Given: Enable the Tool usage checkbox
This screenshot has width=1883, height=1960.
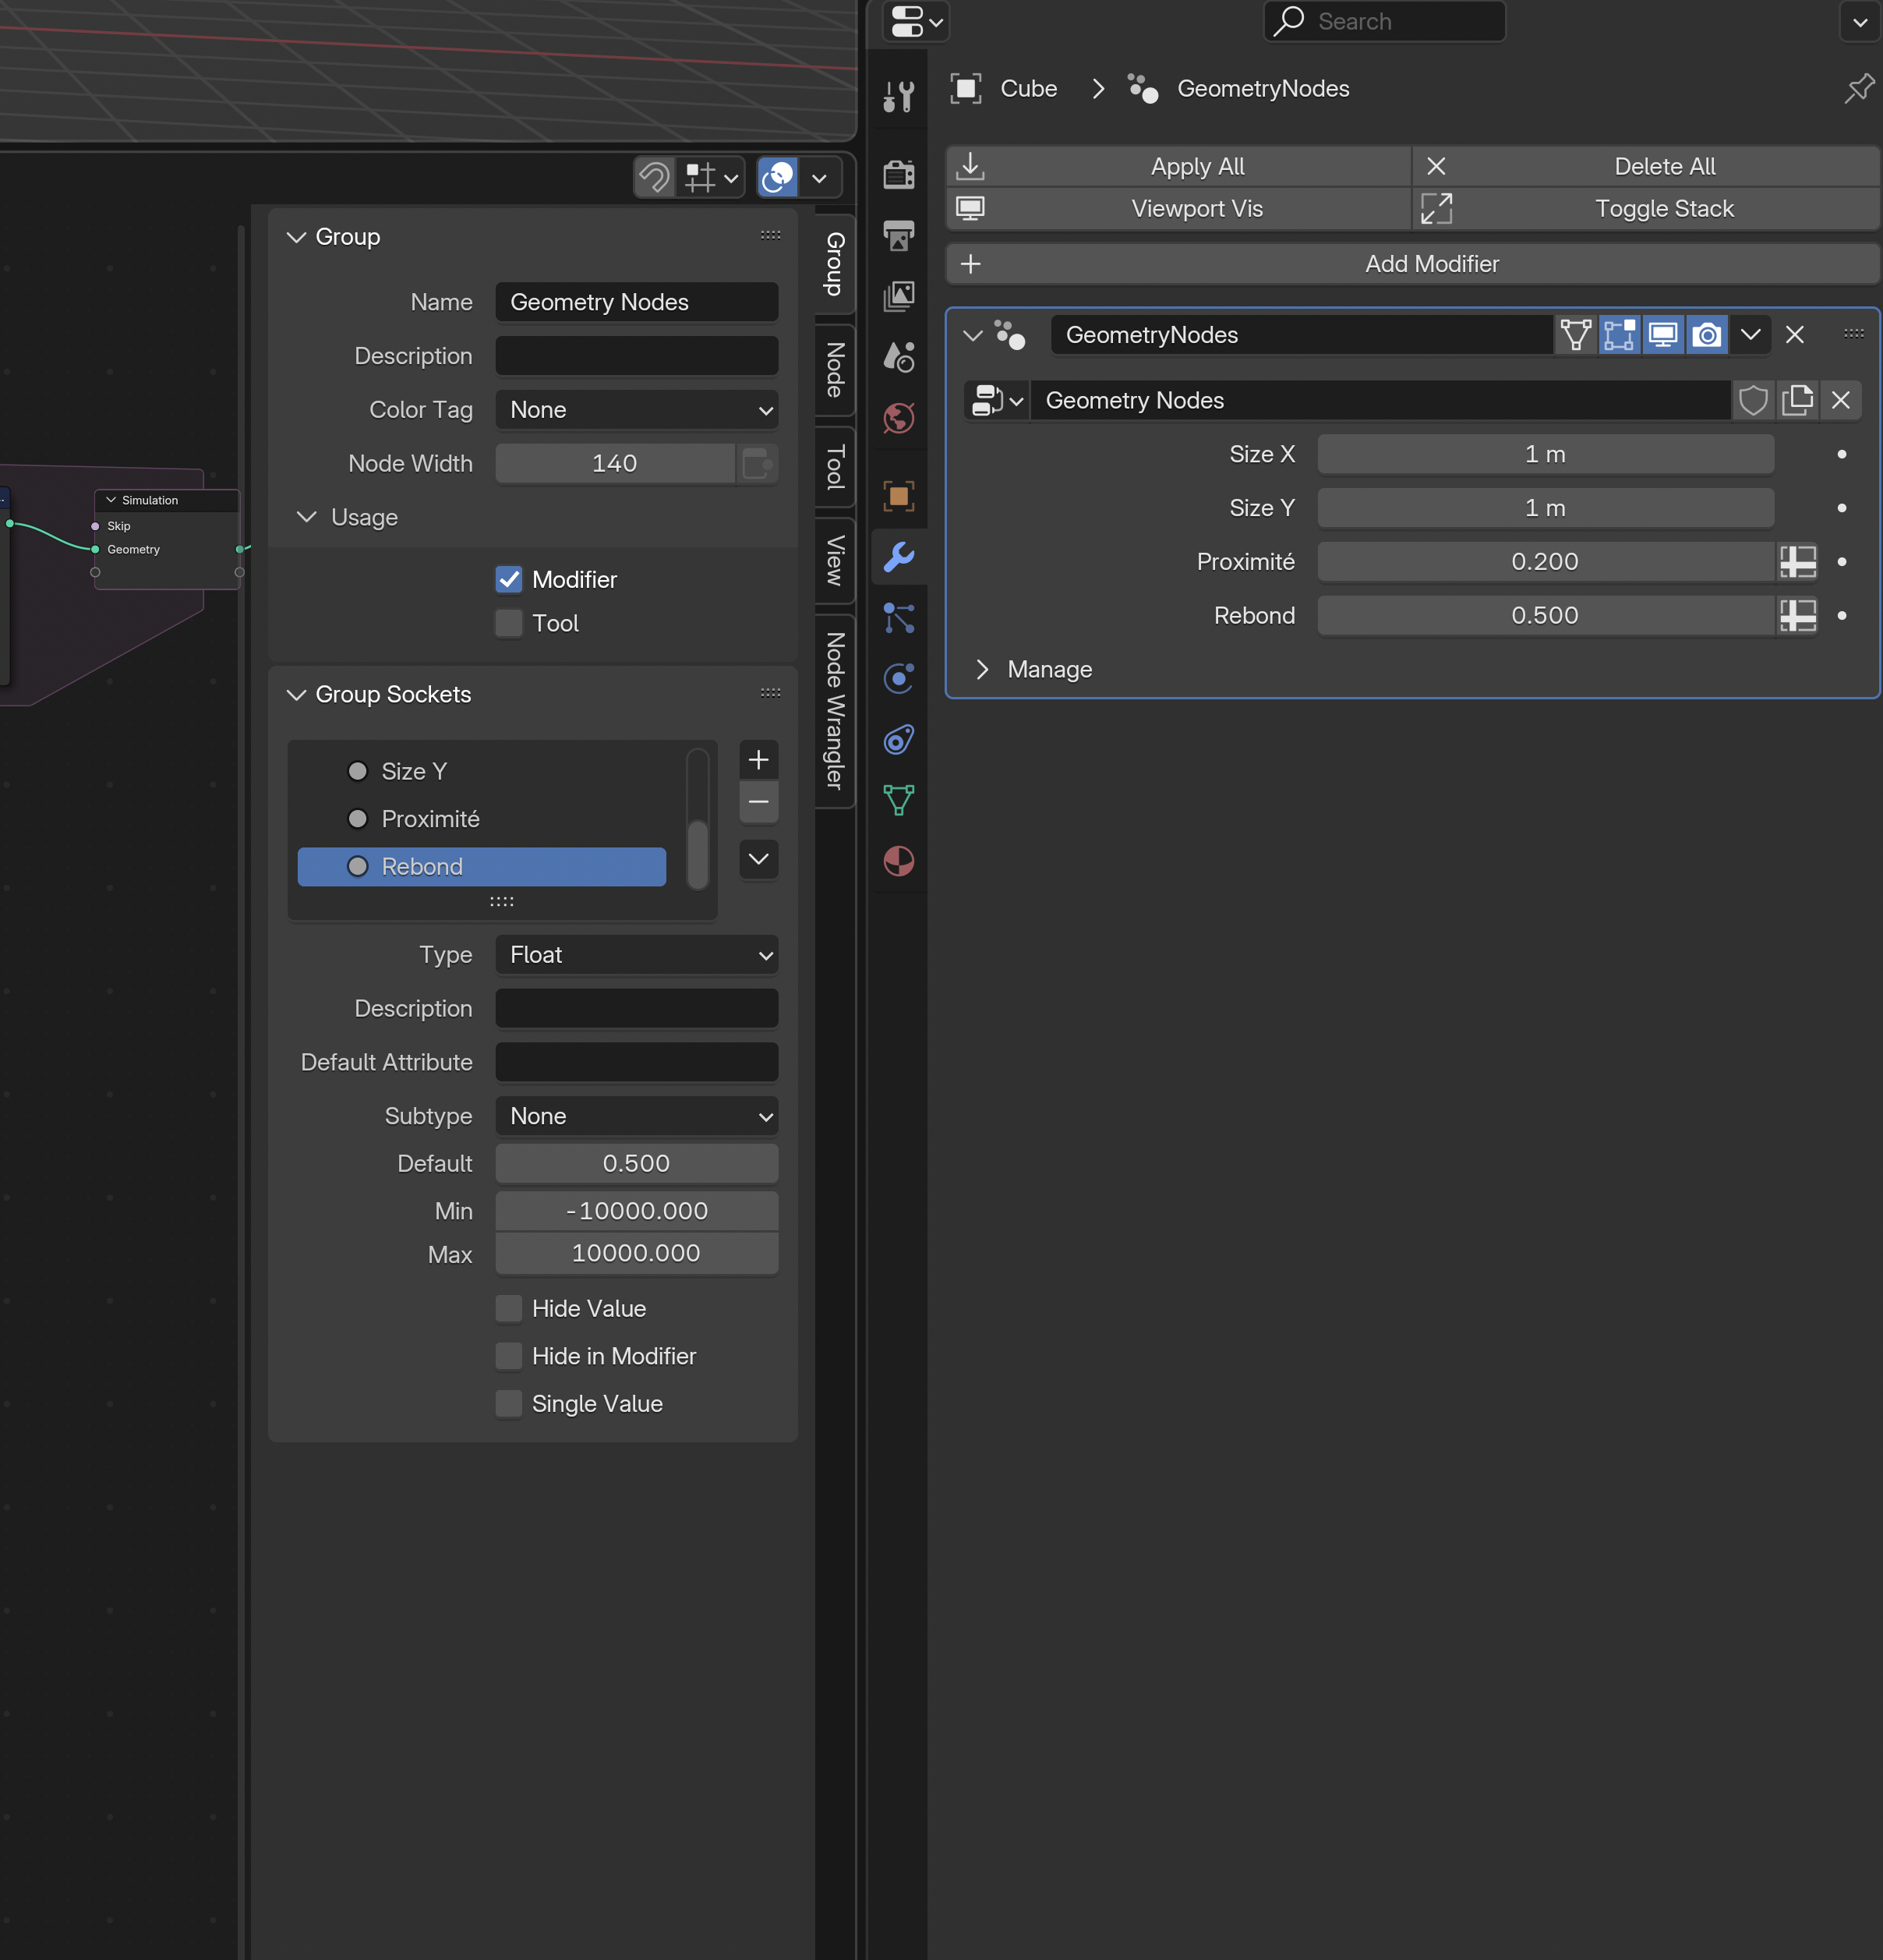Looking at the screenshot, I should (x=509, y=624).
